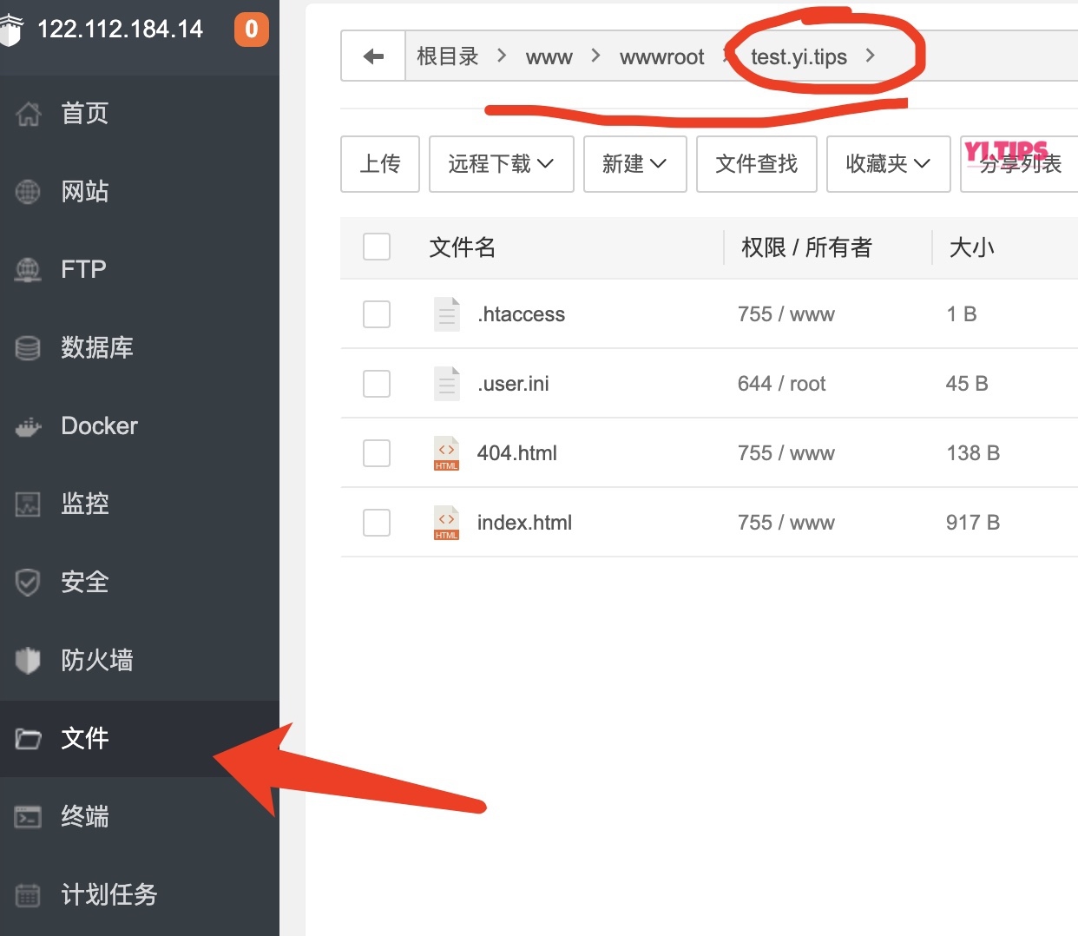The width and height of the screenshot is (1078, 936).
Task: Click the globe icon next to 网站
Action: point(28,191)
